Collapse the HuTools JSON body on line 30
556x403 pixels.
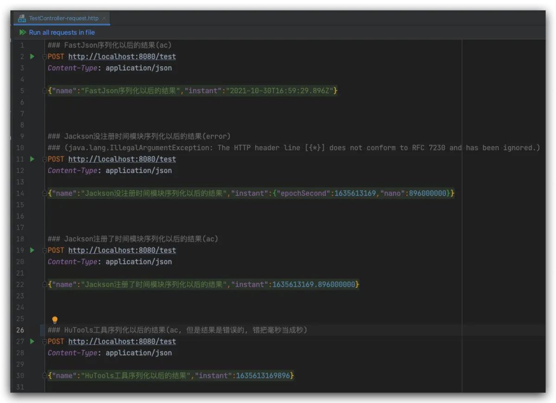pyautogui.click(x=45, y=376)
